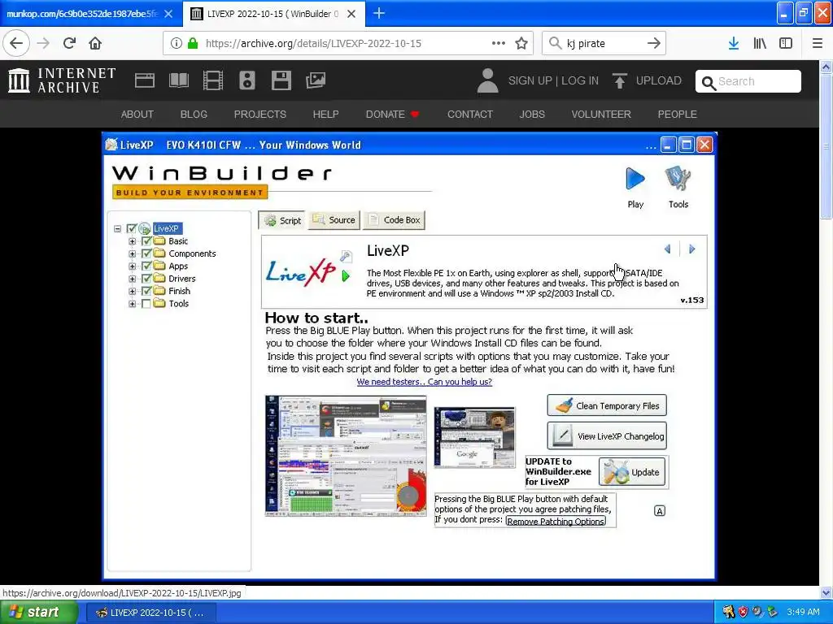Expand the Apps folder node
The width and height of the screenshot is (833, 624).
tap(132, 266)
